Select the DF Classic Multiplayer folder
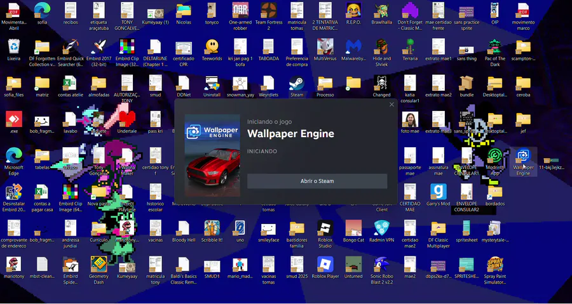572x304 pixels. click(x=438, y=235)
